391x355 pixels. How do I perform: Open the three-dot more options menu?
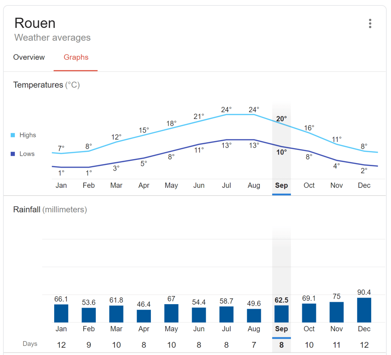(370, 24)
